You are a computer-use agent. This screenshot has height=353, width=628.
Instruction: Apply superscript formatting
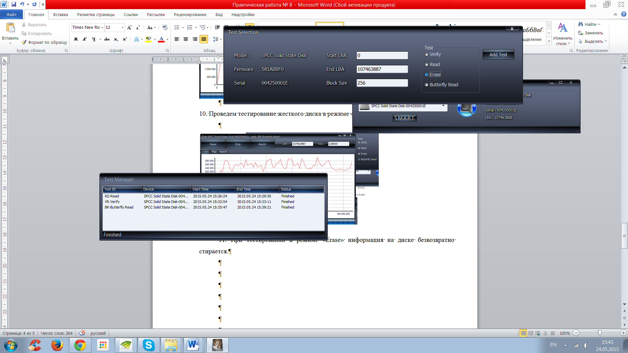tap(125, 39)
